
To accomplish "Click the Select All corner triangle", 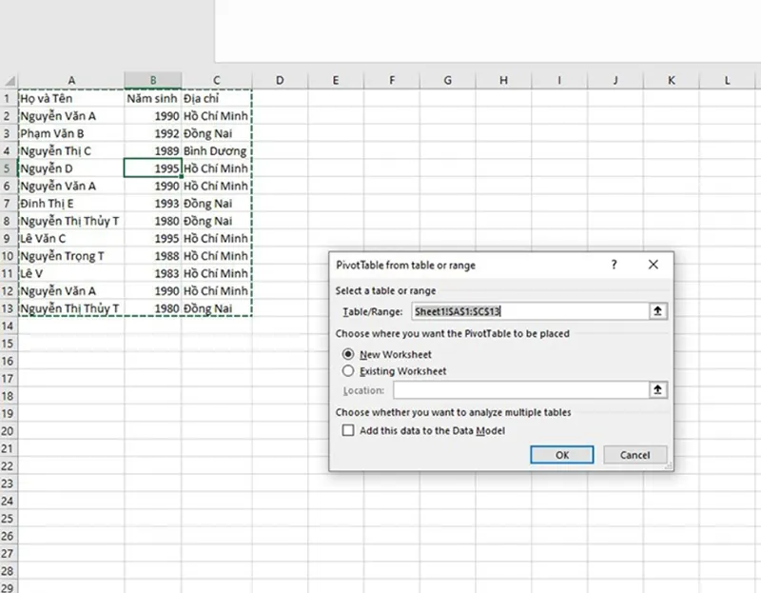I will [x=9, y=80].
